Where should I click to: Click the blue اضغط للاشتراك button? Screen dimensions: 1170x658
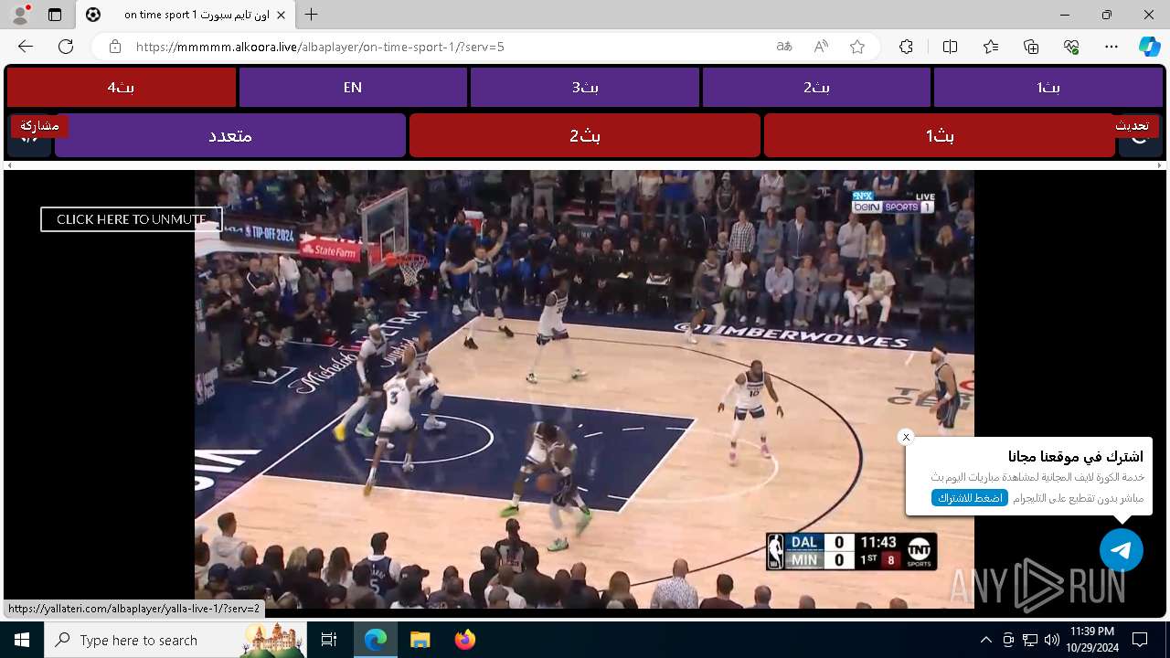coord(970,498)
